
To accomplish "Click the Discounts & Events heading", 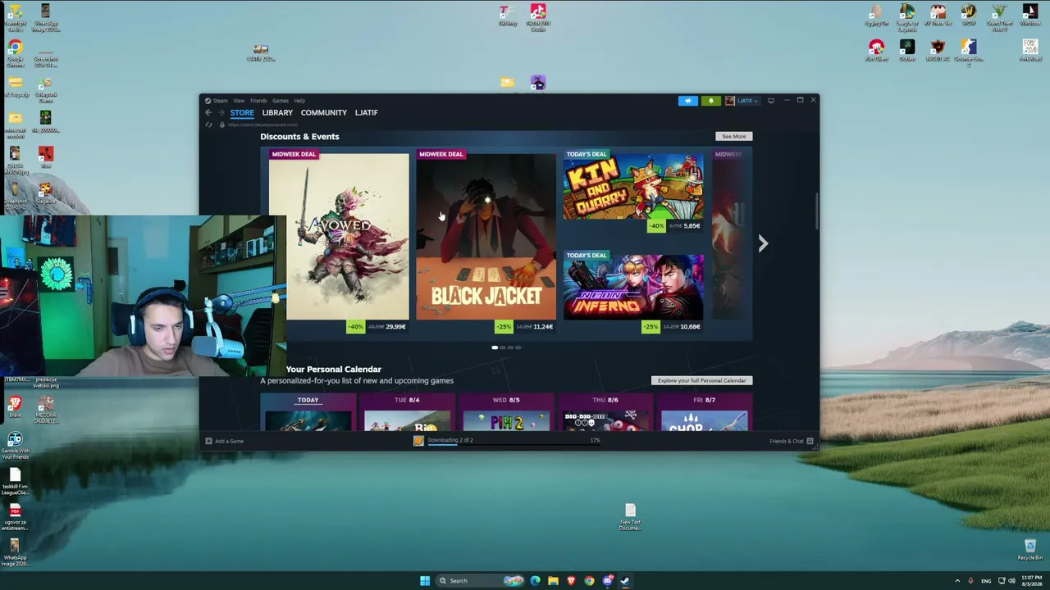I will tap(299, 137).
